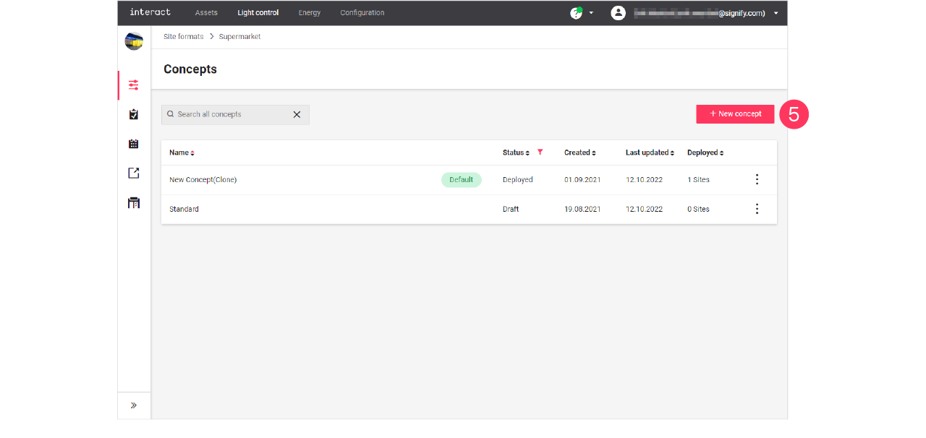Clear the search box with the X
This screenshot has height=438, width=926.
point(297,114)
